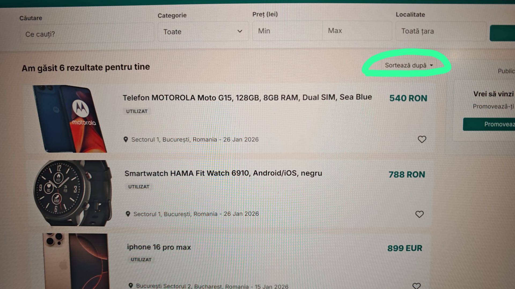Open the Categorie dropdown set to Toate
The height and width of the screenshot is (289, 515).
203,32
